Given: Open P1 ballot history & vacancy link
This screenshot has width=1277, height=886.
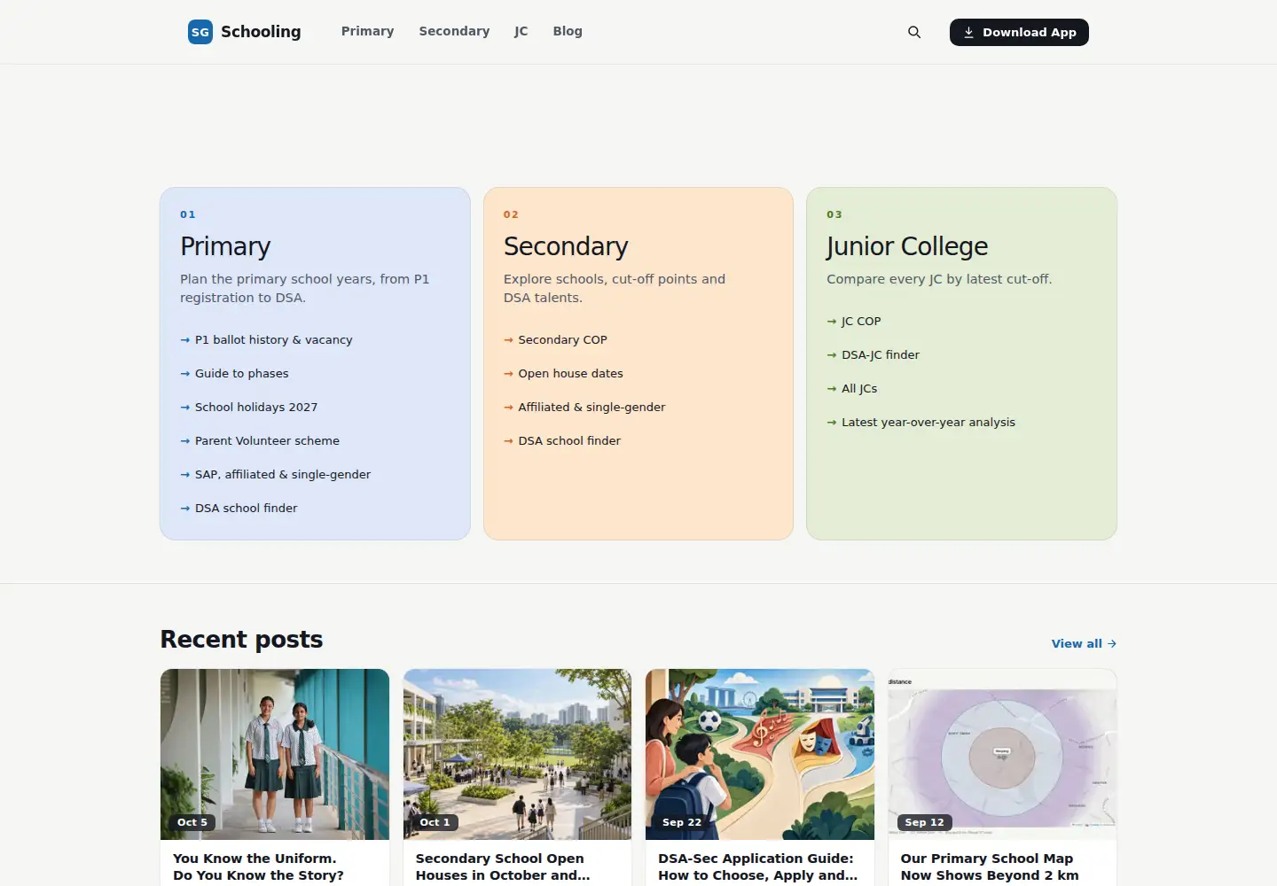Looking at the screenshot, I should pyautogui.click(x=266, y=340).
